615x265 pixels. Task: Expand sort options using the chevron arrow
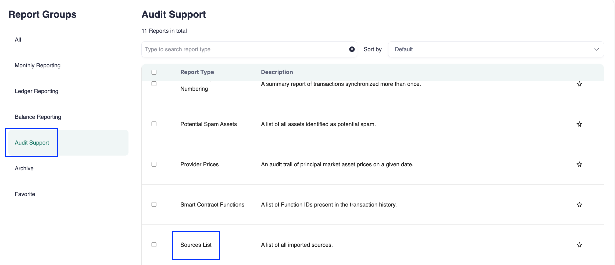(596, 49)
